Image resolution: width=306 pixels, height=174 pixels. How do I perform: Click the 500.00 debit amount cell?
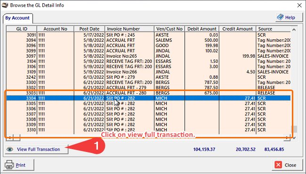pos(202,40)
